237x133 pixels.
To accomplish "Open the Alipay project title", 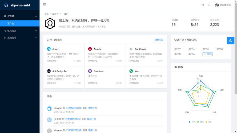I will point(55,49).
